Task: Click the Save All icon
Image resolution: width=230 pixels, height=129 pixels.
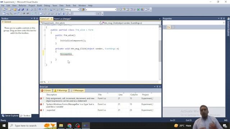Action: click(x=23, y=10)
